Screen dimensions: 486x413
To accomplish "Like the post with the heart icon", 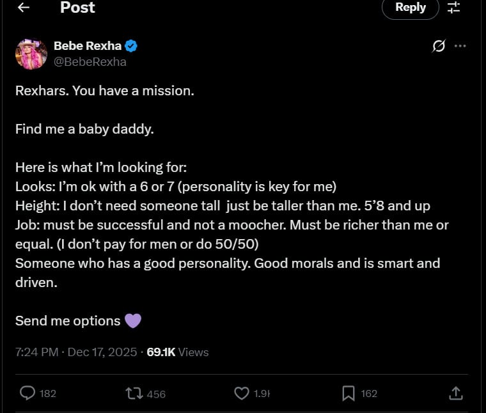I will [241, 393].
